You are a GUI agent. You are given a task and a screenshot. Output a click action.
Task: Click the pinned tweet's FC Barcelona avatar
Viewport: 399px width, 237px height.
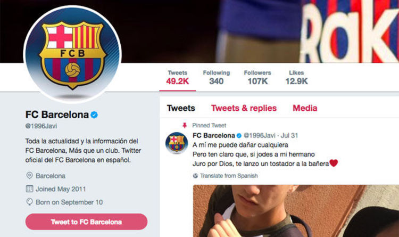[x=176, y=143]
